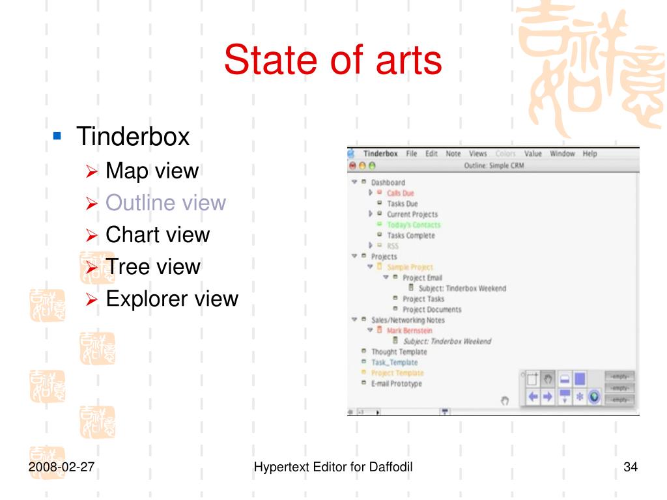Select the Thought Template note

click(399, 352)
